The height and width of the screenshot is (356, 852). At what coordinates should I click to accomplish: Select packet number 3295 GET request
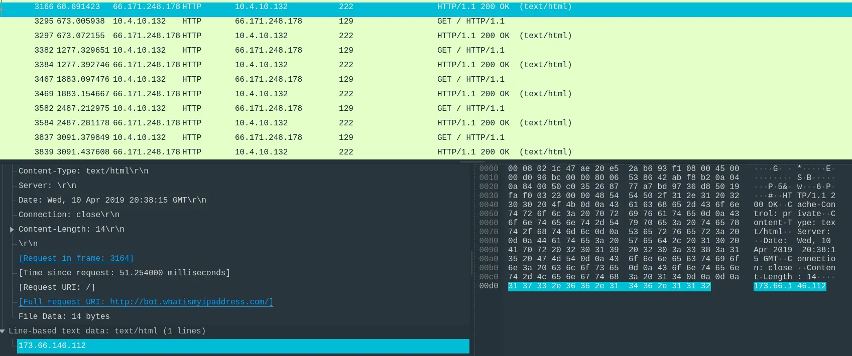251,21
